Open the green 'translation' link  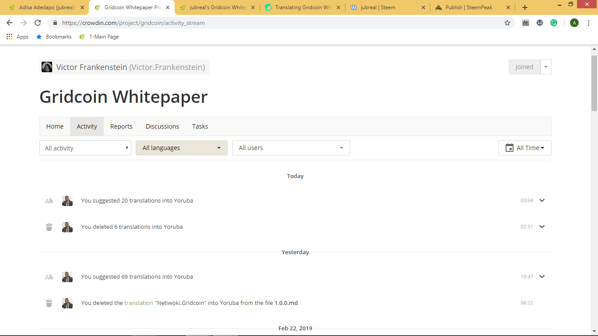[139, 303]
